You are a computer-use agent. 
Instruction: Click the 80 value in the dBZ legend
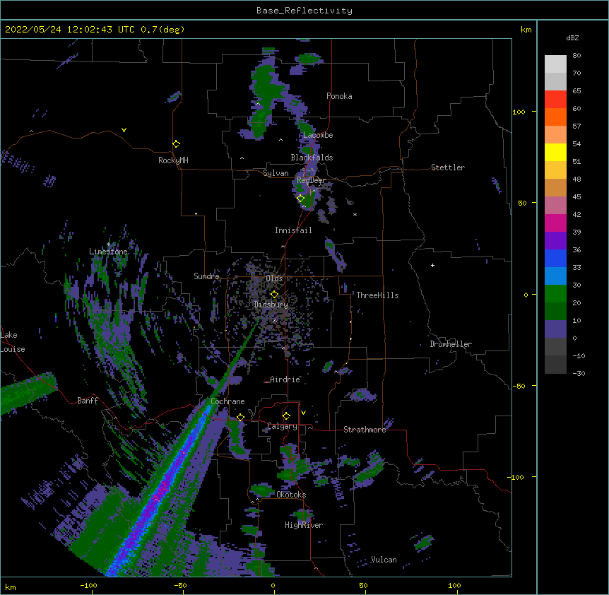click(577, 56)
